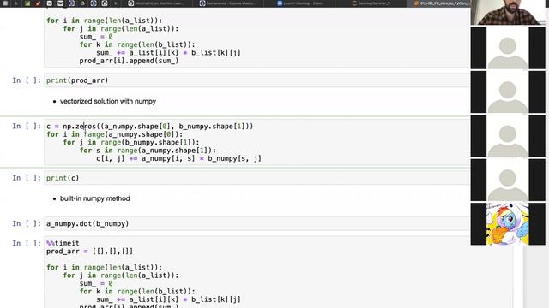The width and height of the screenshot is (549, 308).
Task: Select the presenter's webcam video tile
Action: click(508, 12)
